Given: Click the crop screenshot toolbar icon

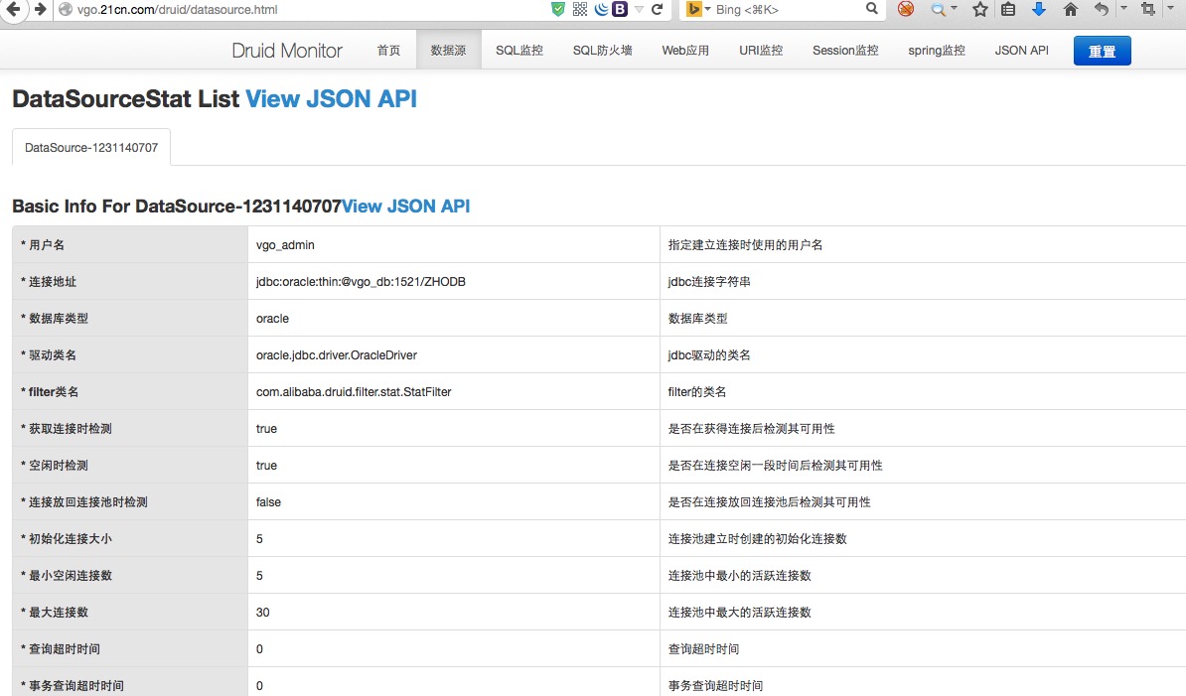Looking at the screenshot, I should (x=1148, y=9).
